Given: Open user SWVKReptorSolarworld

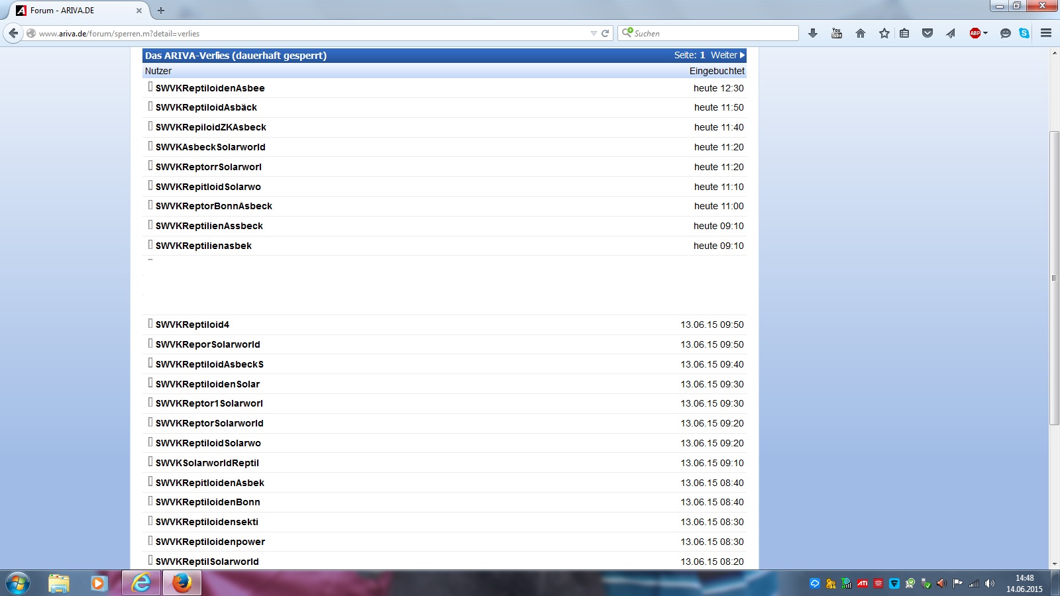Looking at the screenshot, I should [x=209, y=423].
